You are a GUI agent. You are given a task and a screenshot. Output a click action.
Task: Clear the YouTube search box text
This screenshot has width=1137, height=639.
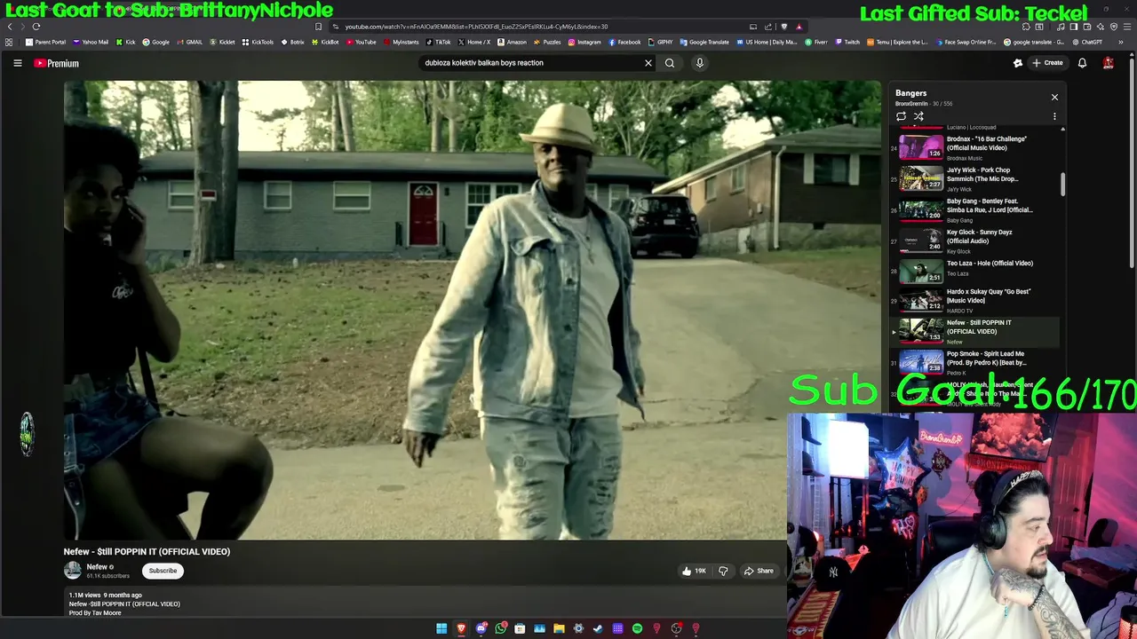(x=648, y=63)
